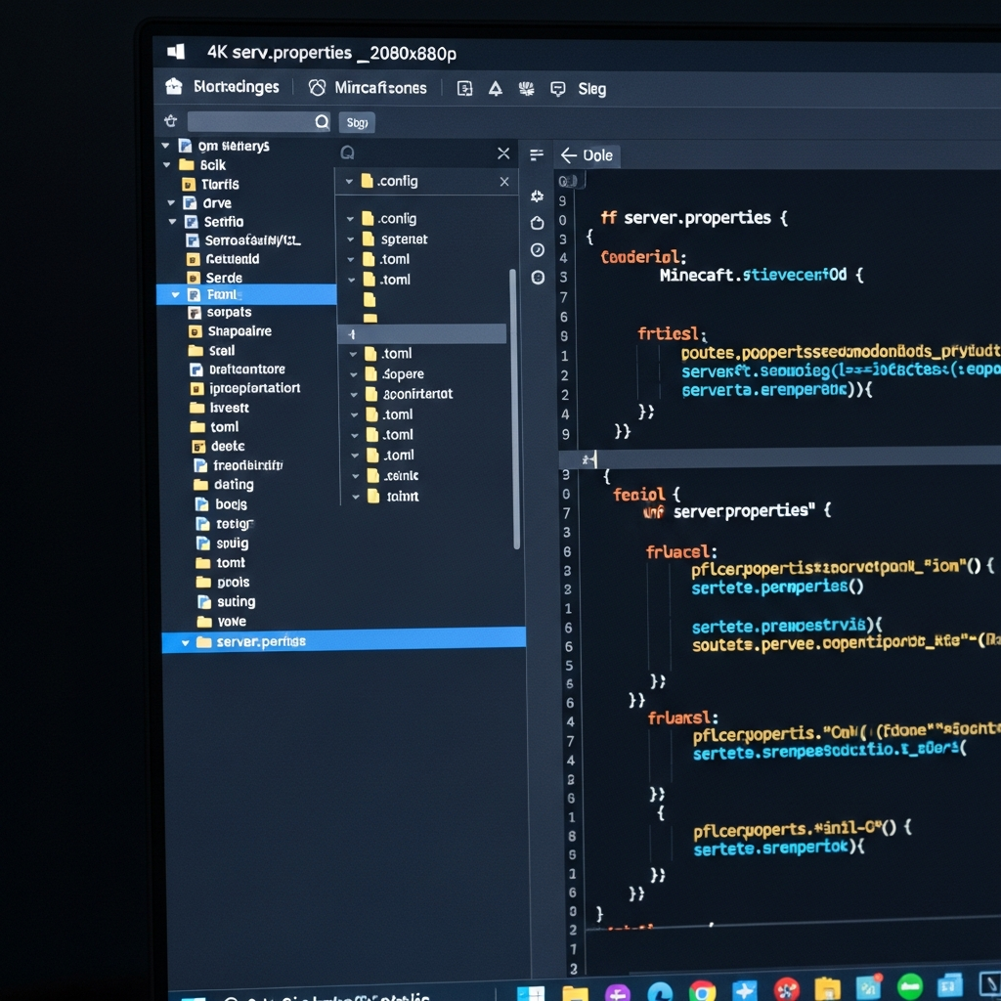This screenshot has width=1001, height=1001.
Task: Collapse the taimrt folder arrow
Action: (x=356, y=496)
